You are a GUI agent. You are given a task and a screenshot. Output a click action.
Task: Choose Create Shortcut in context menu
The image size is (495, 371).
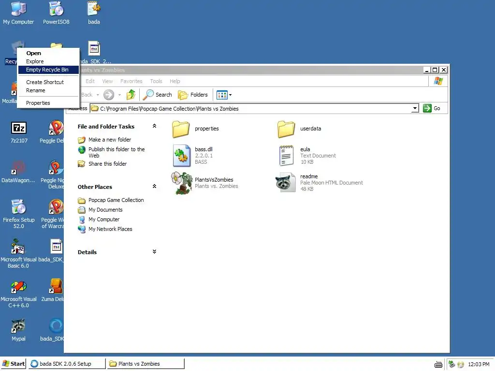tap(48, 82)
